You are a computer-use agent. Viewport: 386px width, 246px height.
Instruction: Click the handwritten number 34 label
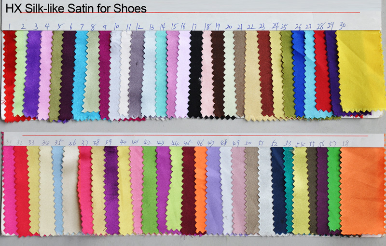click(45, 142)
